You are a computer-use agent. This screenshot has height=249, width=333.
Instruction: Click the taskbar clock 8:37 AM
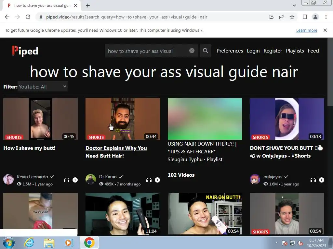coord(316,243)
